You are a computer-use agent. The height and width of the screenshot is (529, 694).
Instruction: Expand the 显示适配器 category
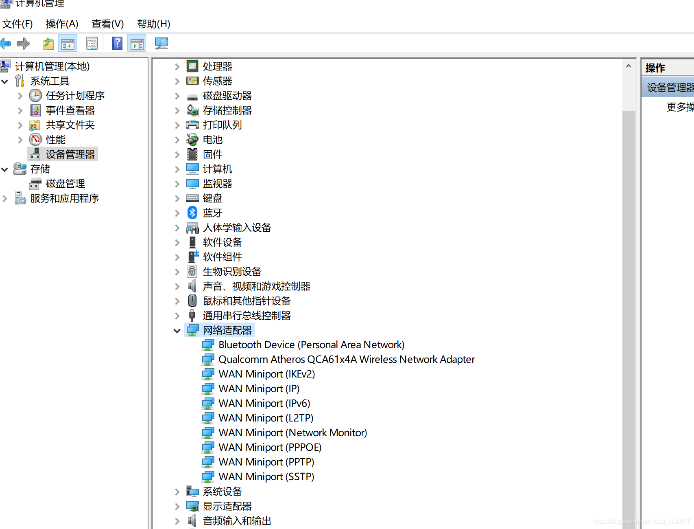point(177,506)
